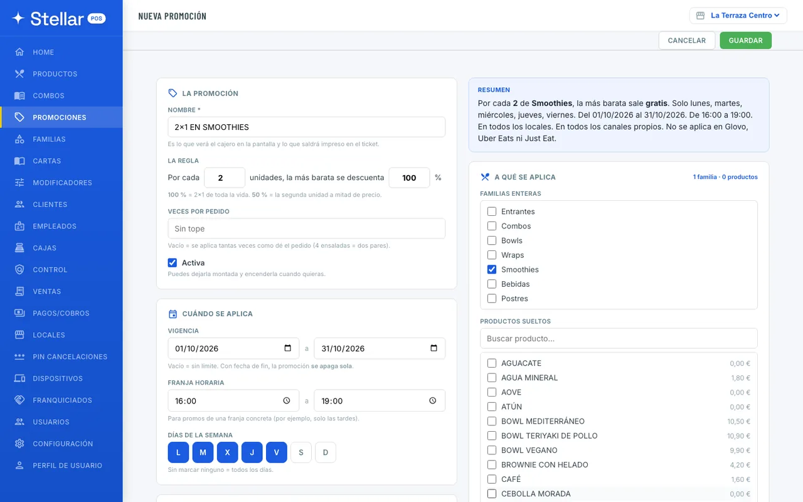Click the Pagos/Cobros money icon
Image resolution: width=803 pixels, height=502 pixels.
[x=19, y=313]
